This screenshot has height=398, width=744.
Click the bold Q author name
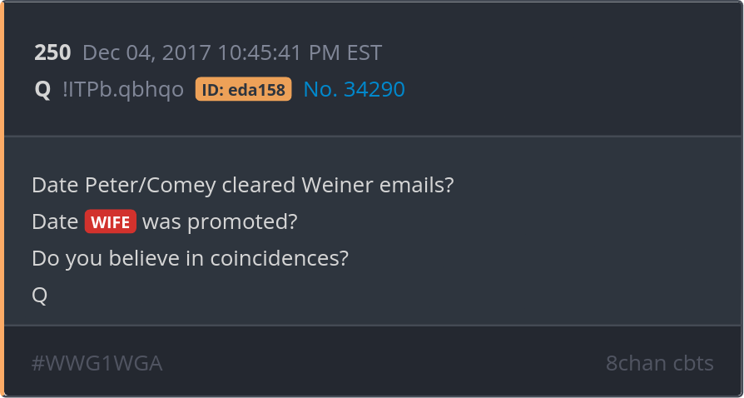click(x=42, y=90)
